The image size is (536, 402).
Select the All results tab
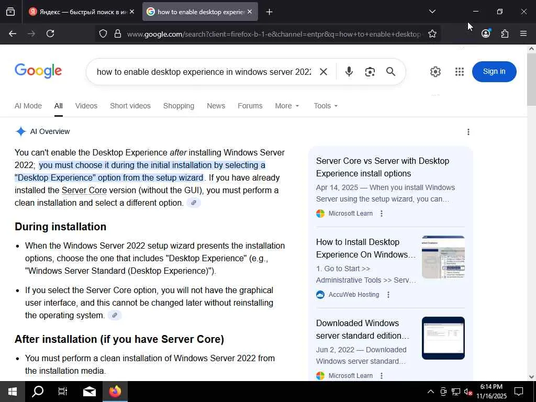pyautogui.click(x=59, y=106)
